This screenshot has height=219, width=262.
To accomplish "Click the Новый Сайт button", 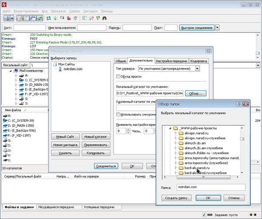I will (65, 137).
